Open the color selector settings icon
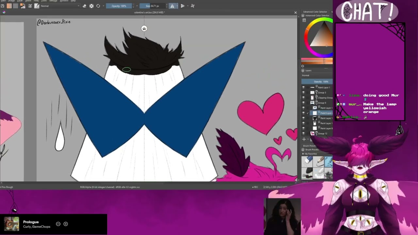This screenshot has height=235, width=418. click(304, 20)
